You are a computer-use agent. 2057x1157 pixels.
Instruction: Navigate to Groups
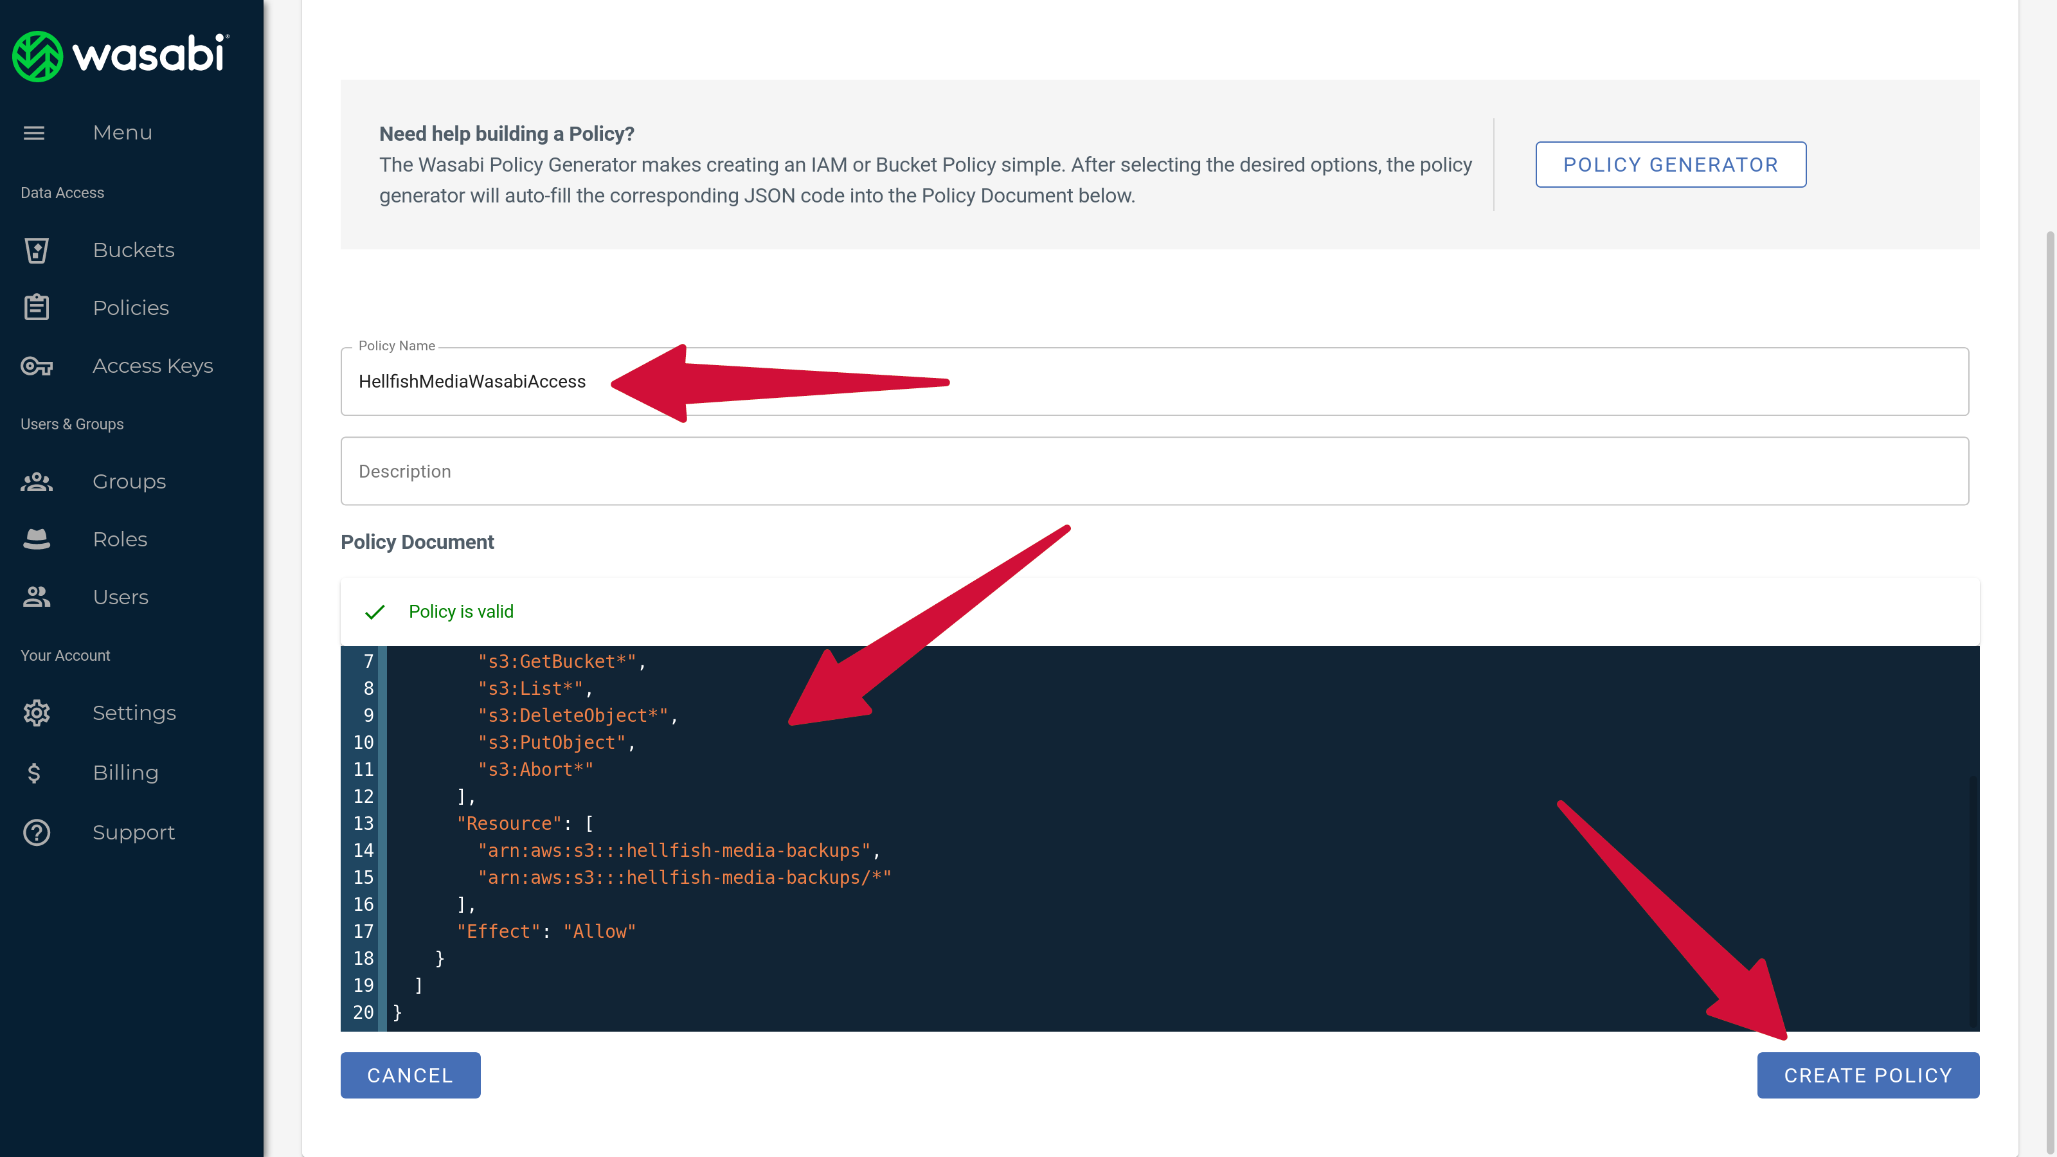tap(129, 481)
